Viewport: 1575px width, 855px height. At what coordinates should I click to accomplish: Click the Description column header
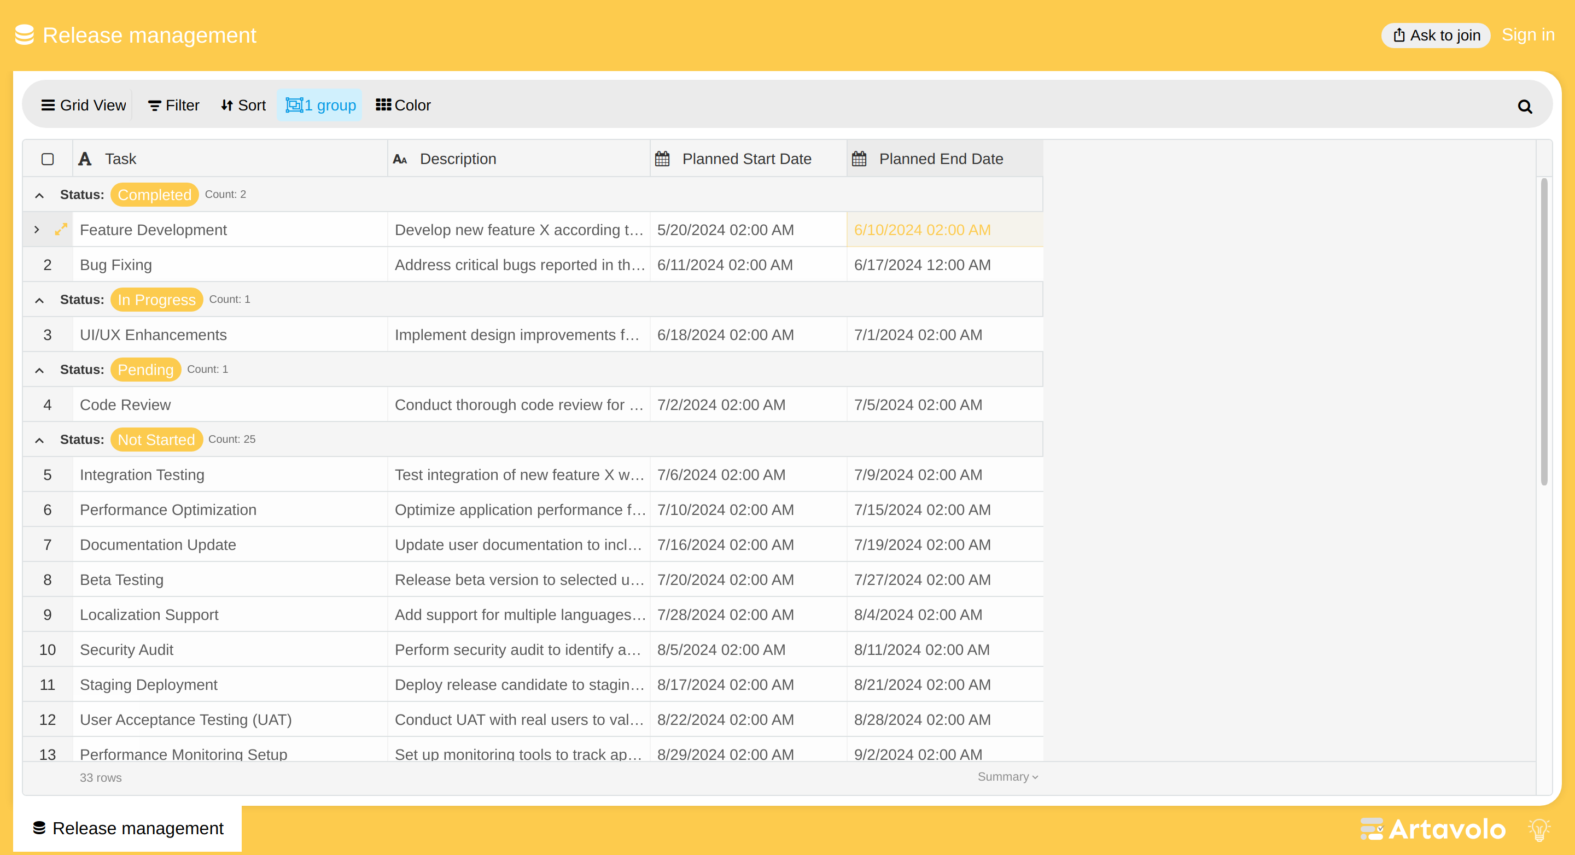point(518,159)
